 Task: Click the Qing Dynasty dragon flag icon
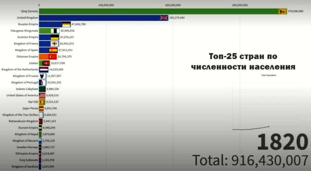pos(282,12)
